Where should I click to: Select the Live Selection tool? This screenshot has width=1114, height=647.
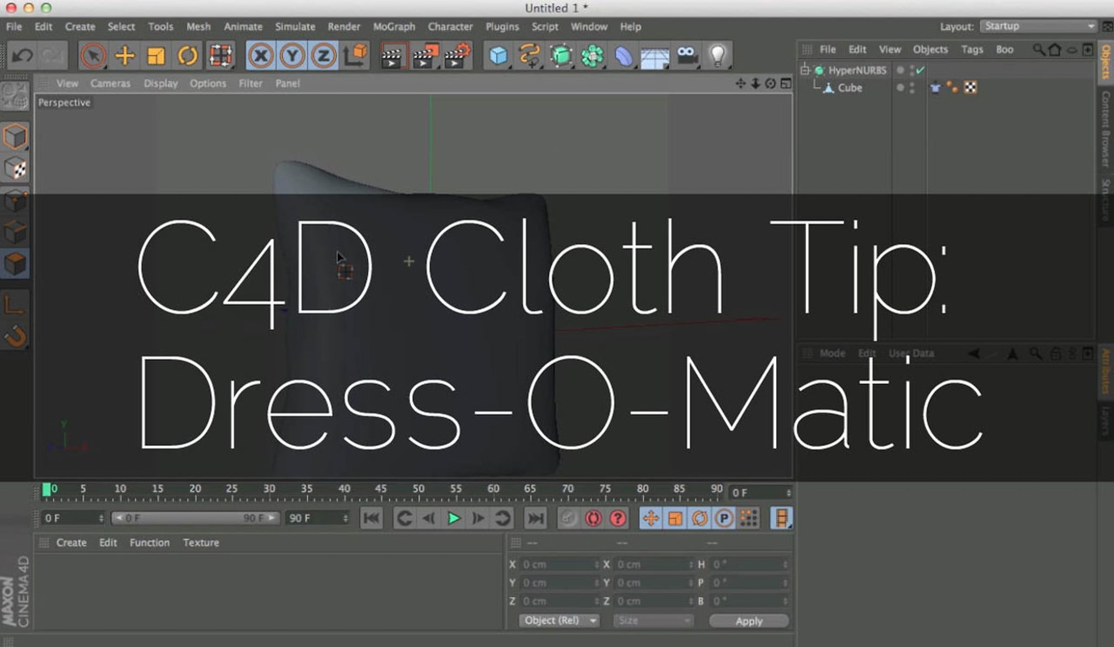coord(93,56)
